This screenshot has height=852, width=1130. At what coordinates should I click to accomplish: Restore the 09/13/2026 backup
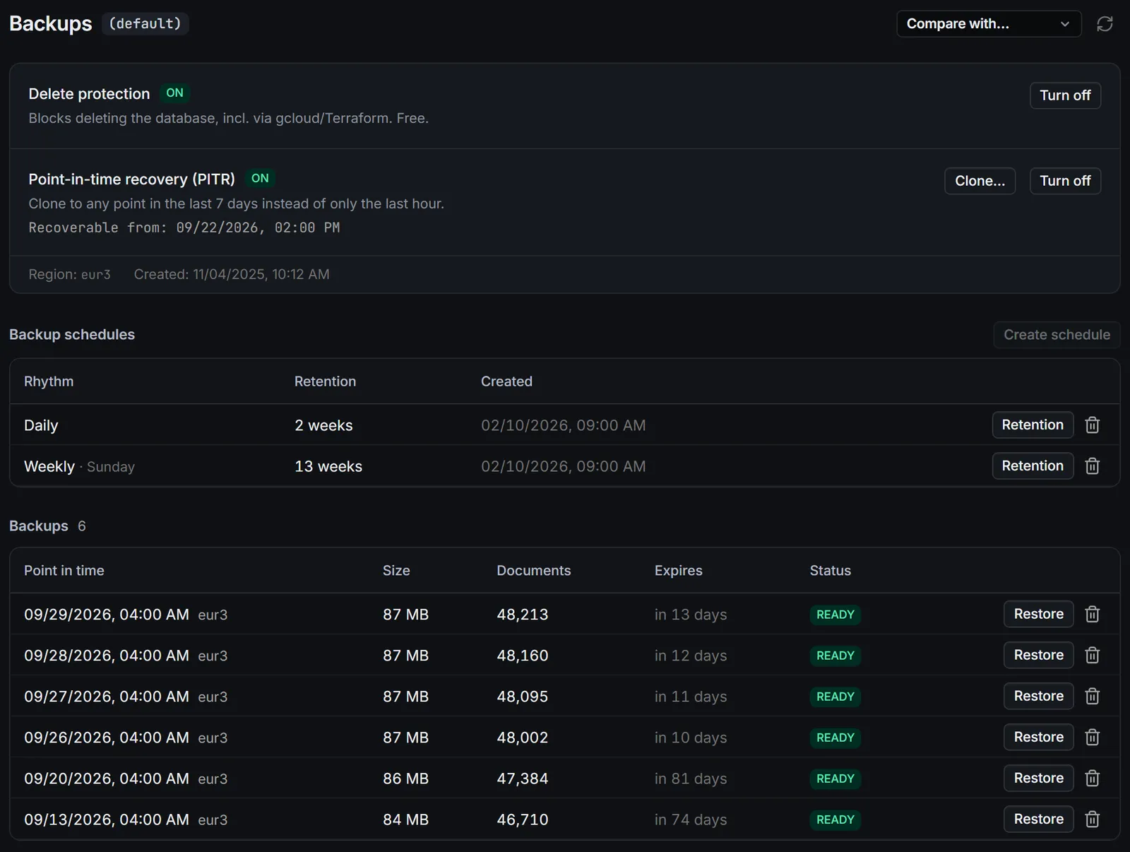pyautogui.click(x=1038, y=819)
